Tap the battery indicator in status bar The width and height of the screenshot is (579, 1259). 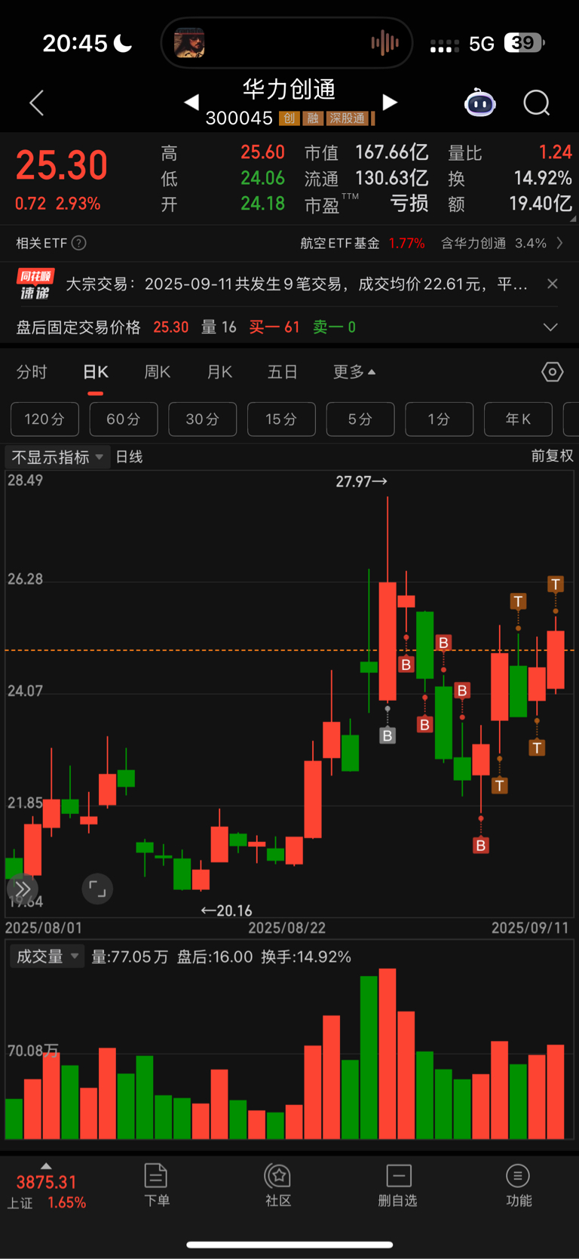(525, 43)
